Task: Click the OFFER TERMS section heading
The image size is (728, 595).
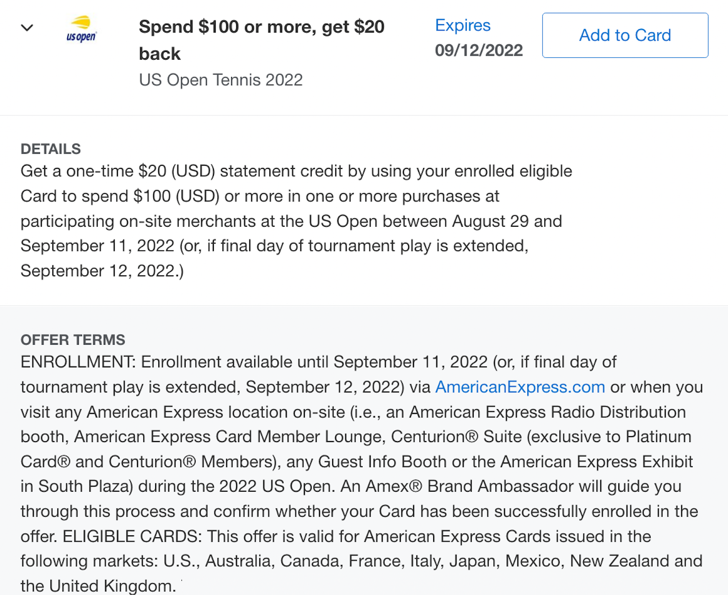Action: [x=73, y=340]
